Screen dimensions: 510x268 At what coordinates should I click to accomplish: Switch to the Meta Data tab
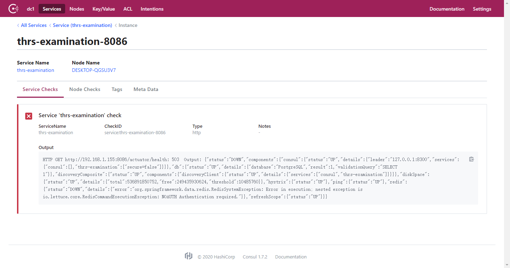146,89
